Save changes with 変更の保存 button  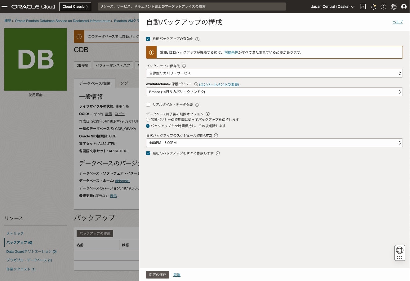click(157, 274)
